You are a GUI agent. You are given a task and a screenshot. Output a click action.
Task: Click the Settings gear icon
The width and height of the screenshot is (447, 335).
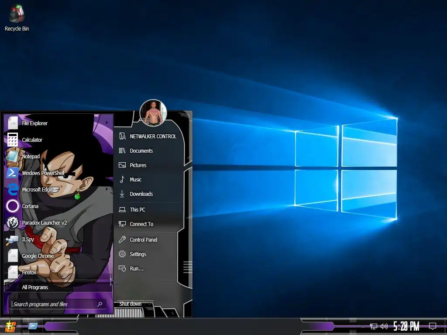point(122,254)
